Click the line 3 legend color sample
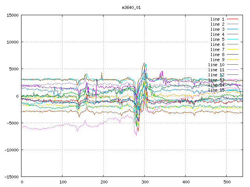Viewport: 250px width, 187px height. click(x=232, y=29)
